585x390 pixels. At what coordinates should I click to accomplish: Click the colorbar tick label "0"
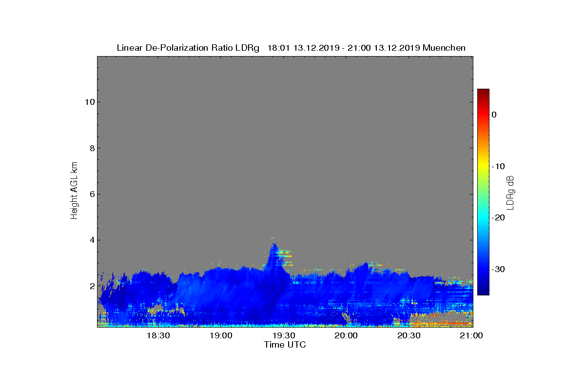pyautogui.click(x=494, y=115)
